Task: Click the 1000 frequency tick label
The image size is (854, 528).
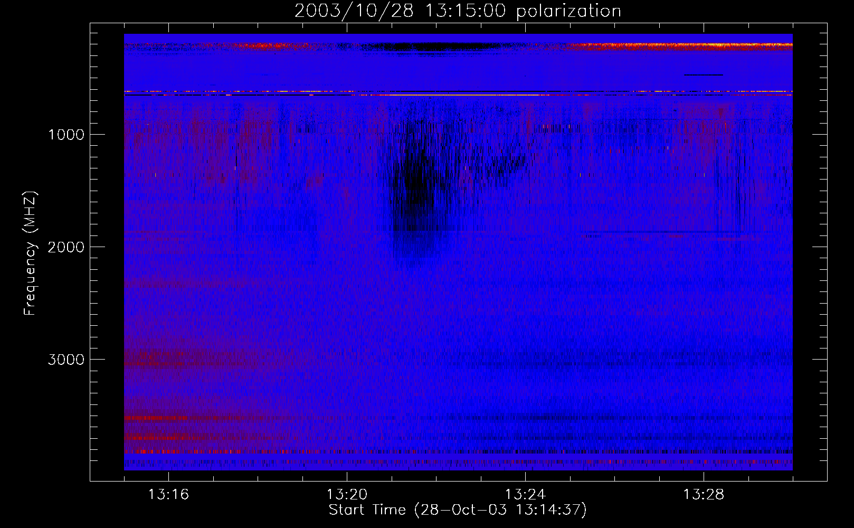Action: [x=67, y=135]
